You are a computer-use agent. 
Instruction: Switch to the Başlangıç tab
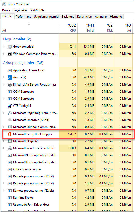tap(68, 17)
